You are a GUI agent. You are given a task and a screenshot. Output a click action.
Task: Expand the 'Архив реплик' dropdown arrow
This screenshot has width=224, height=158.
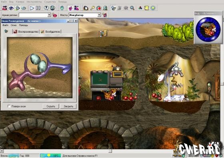pos(49,15)
